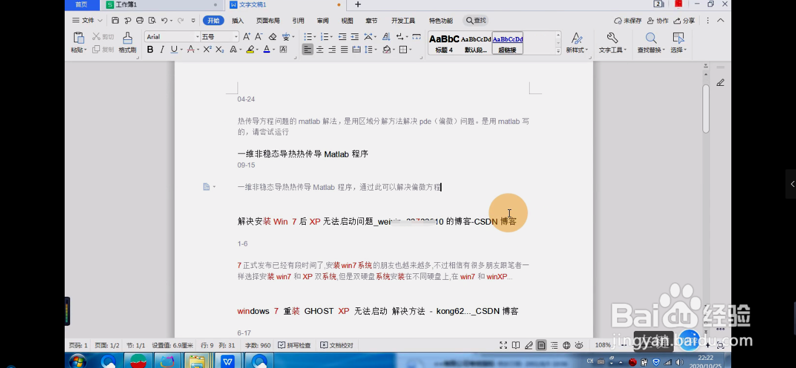Image resolution: width=796 pixels, height=368 pixels.
Task: Apply highlight color to text
Action: point(250,49)
